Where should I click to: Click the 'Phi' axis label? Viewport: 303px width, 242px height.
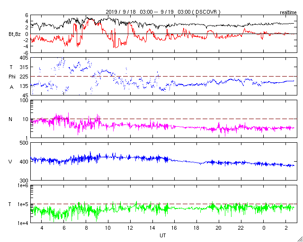click(12, 77)
